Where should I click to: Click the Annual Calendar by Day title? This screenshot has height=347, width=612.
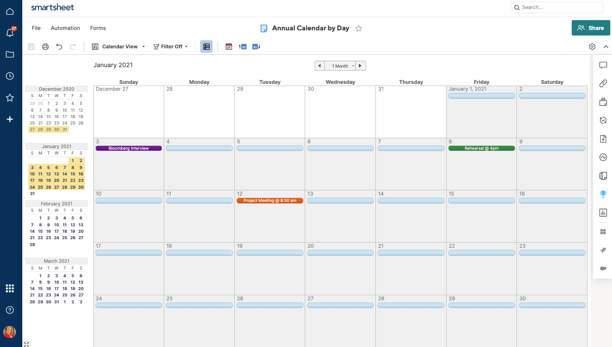311,28
